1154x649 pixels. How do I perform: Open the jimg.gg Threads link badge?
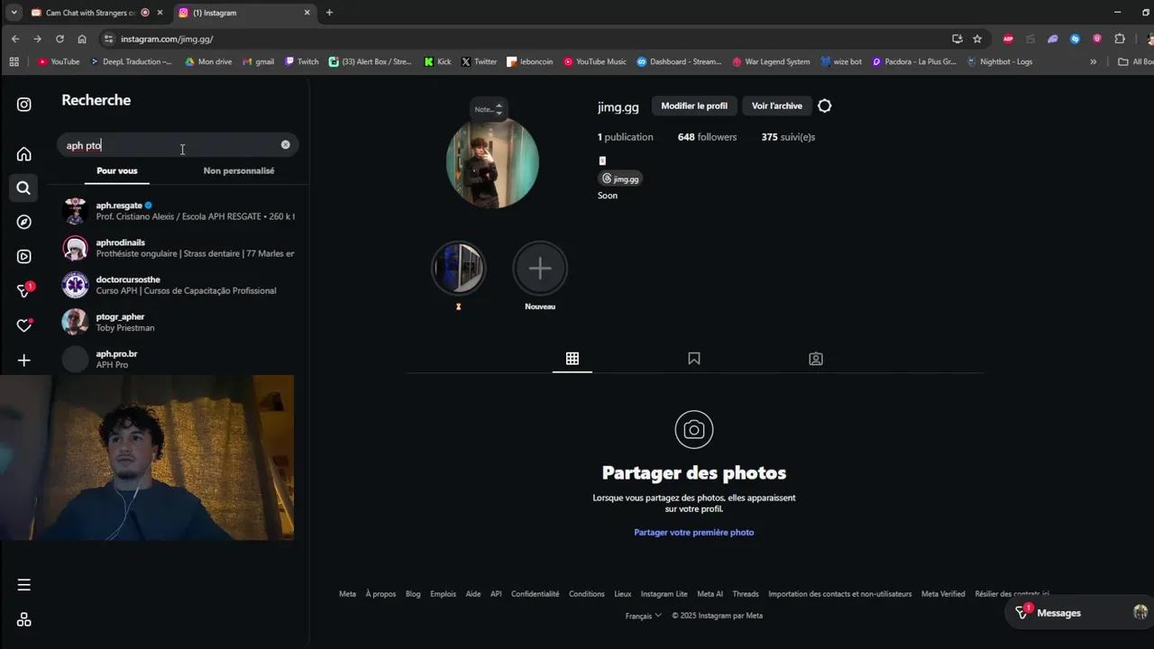pyautogui.click(x=620, y=178)
